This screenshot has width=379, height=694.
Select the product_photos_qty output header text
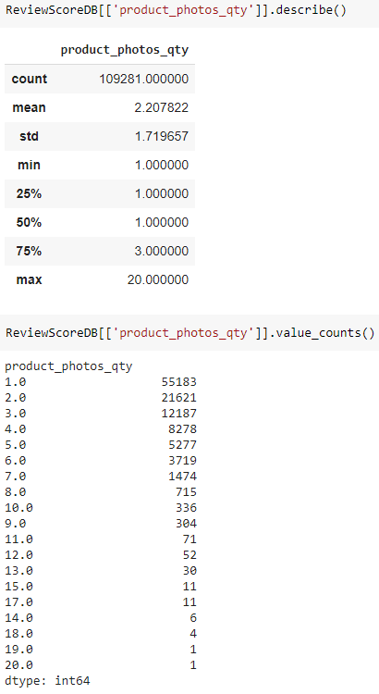click(68, 366)
